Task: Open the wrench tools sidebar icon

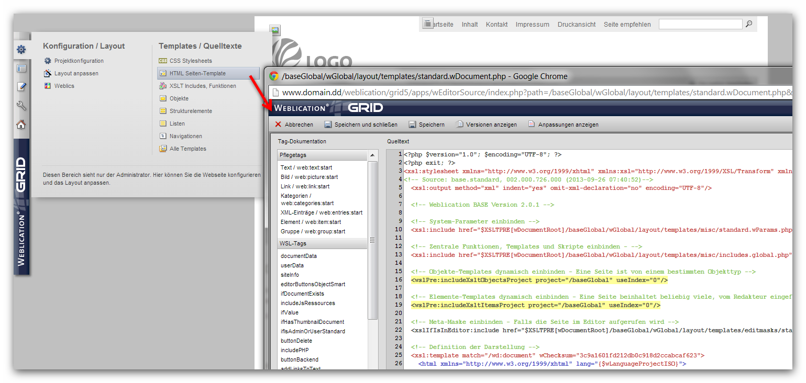Action: click(21, 106)
